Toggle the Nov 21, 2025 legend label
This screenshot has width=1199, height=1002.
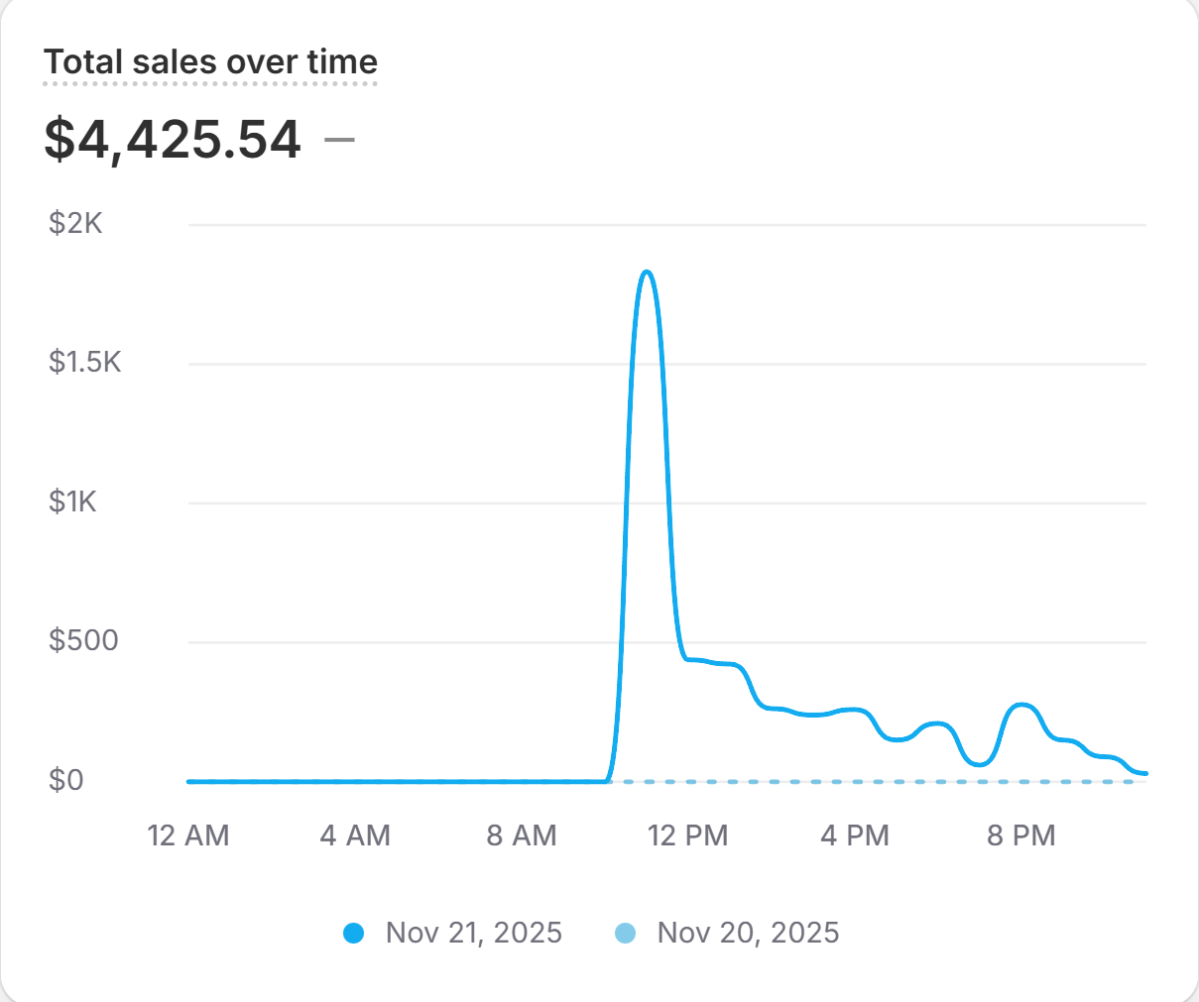[x=473, y=933]
